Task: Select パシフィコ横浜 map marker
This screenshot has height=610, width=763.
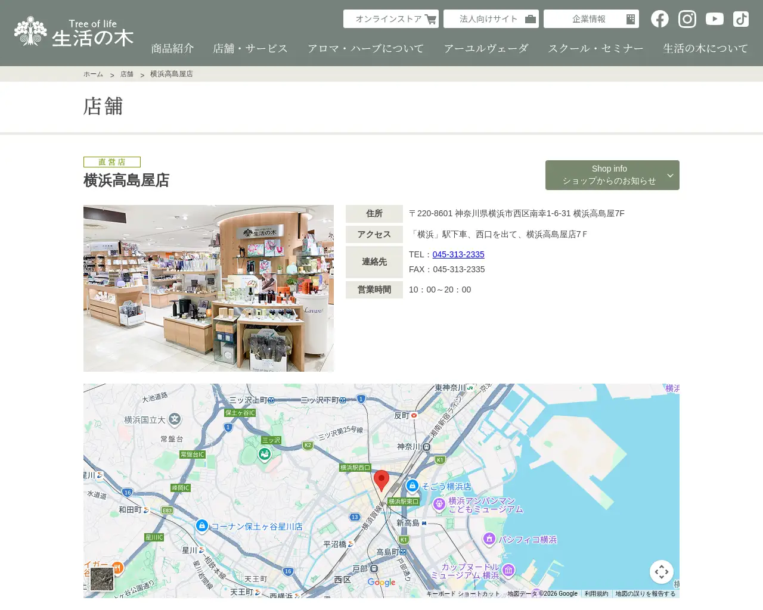Action: (489, 539)
